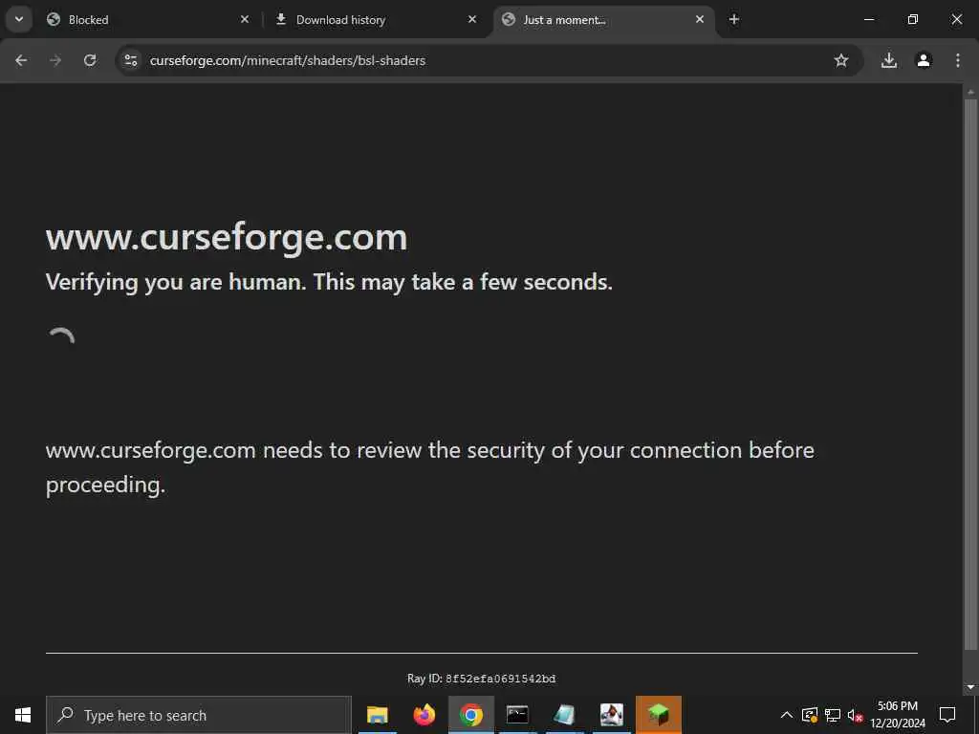Click scrollbar up arrow
Image resolution: width=979 pixels, height=734 pixels.
970,92
